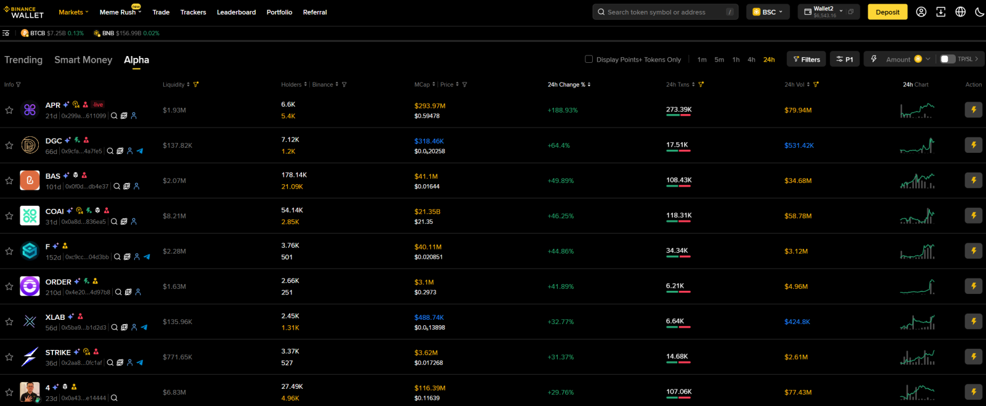Switch to Smart Money tab

pos(83,60)
